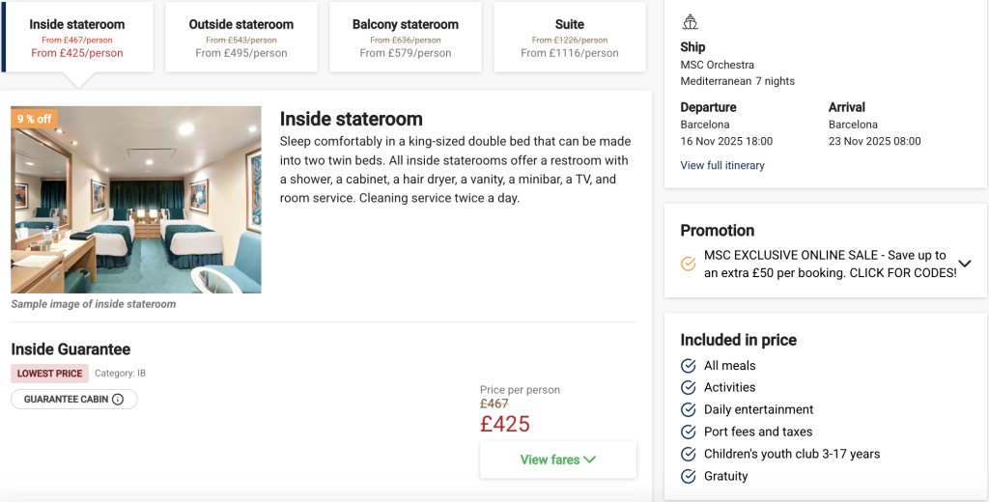Click the info icon on Guarantee Cabin
Image resolution: width=989 pixels, height=502 pixels.
click(x=118, y=400)
